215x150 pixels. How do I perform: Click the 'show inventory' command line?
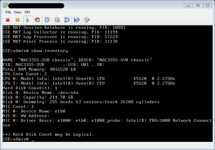(35, 51)
